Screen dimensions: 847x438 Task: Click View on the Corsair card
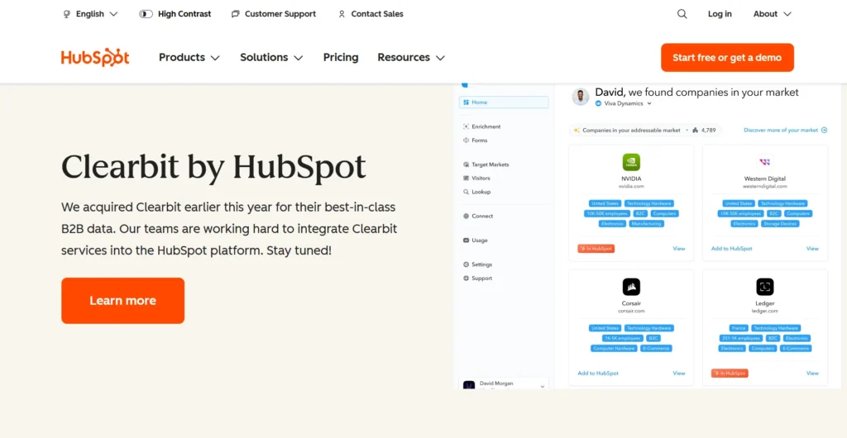(x=678, y=374)
